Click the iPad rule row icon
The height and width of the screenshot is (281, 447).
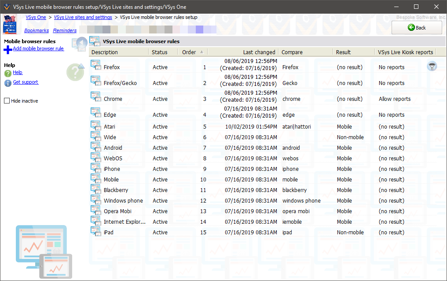coord(95,232)
